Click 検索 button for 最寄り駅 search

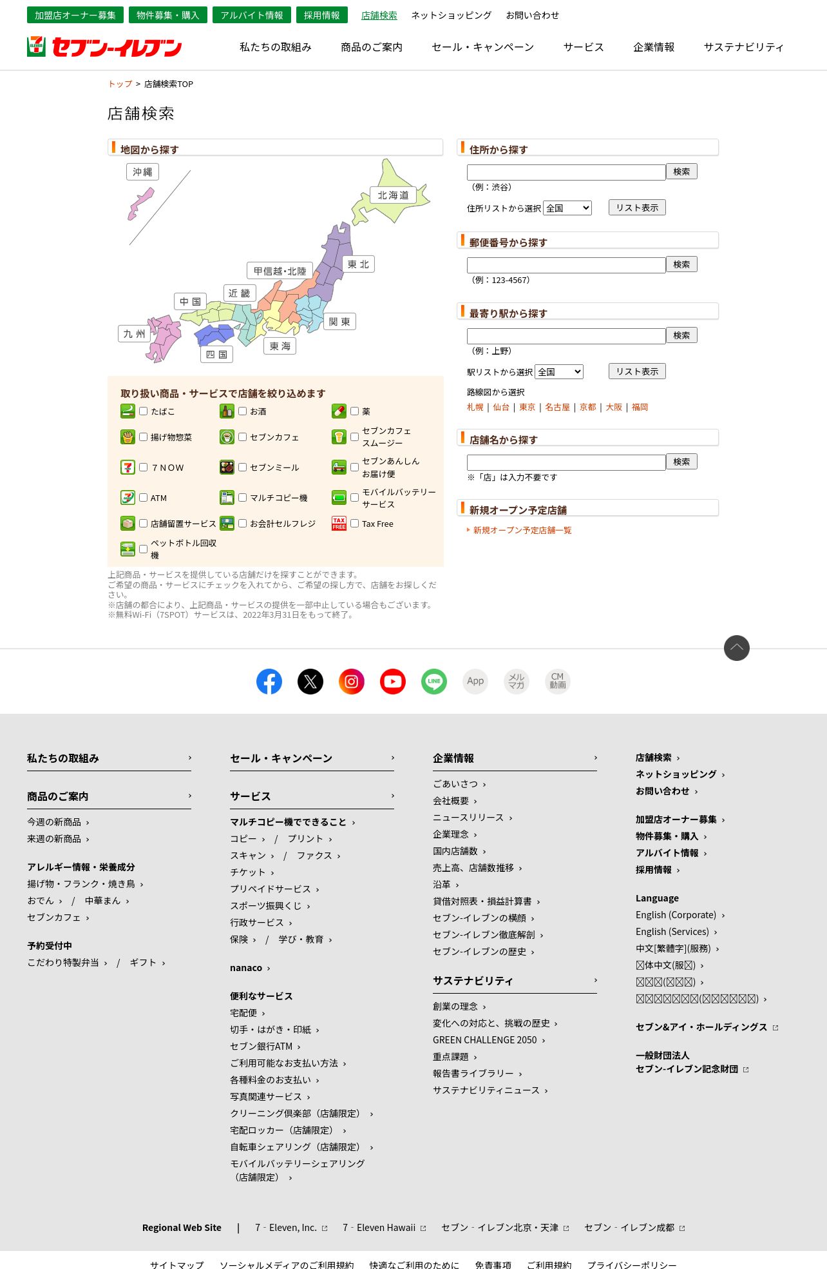coord(681,335)
